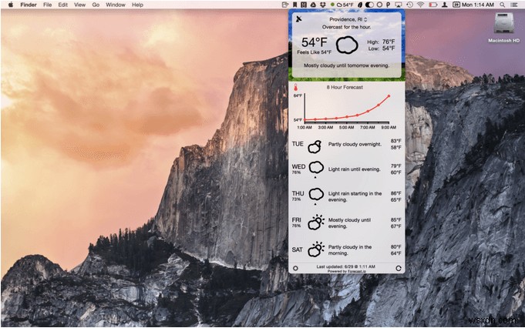This screenshot has height=328, width=525.
Task: Select the WED light rain cloud icon
Action: point(316,169)
